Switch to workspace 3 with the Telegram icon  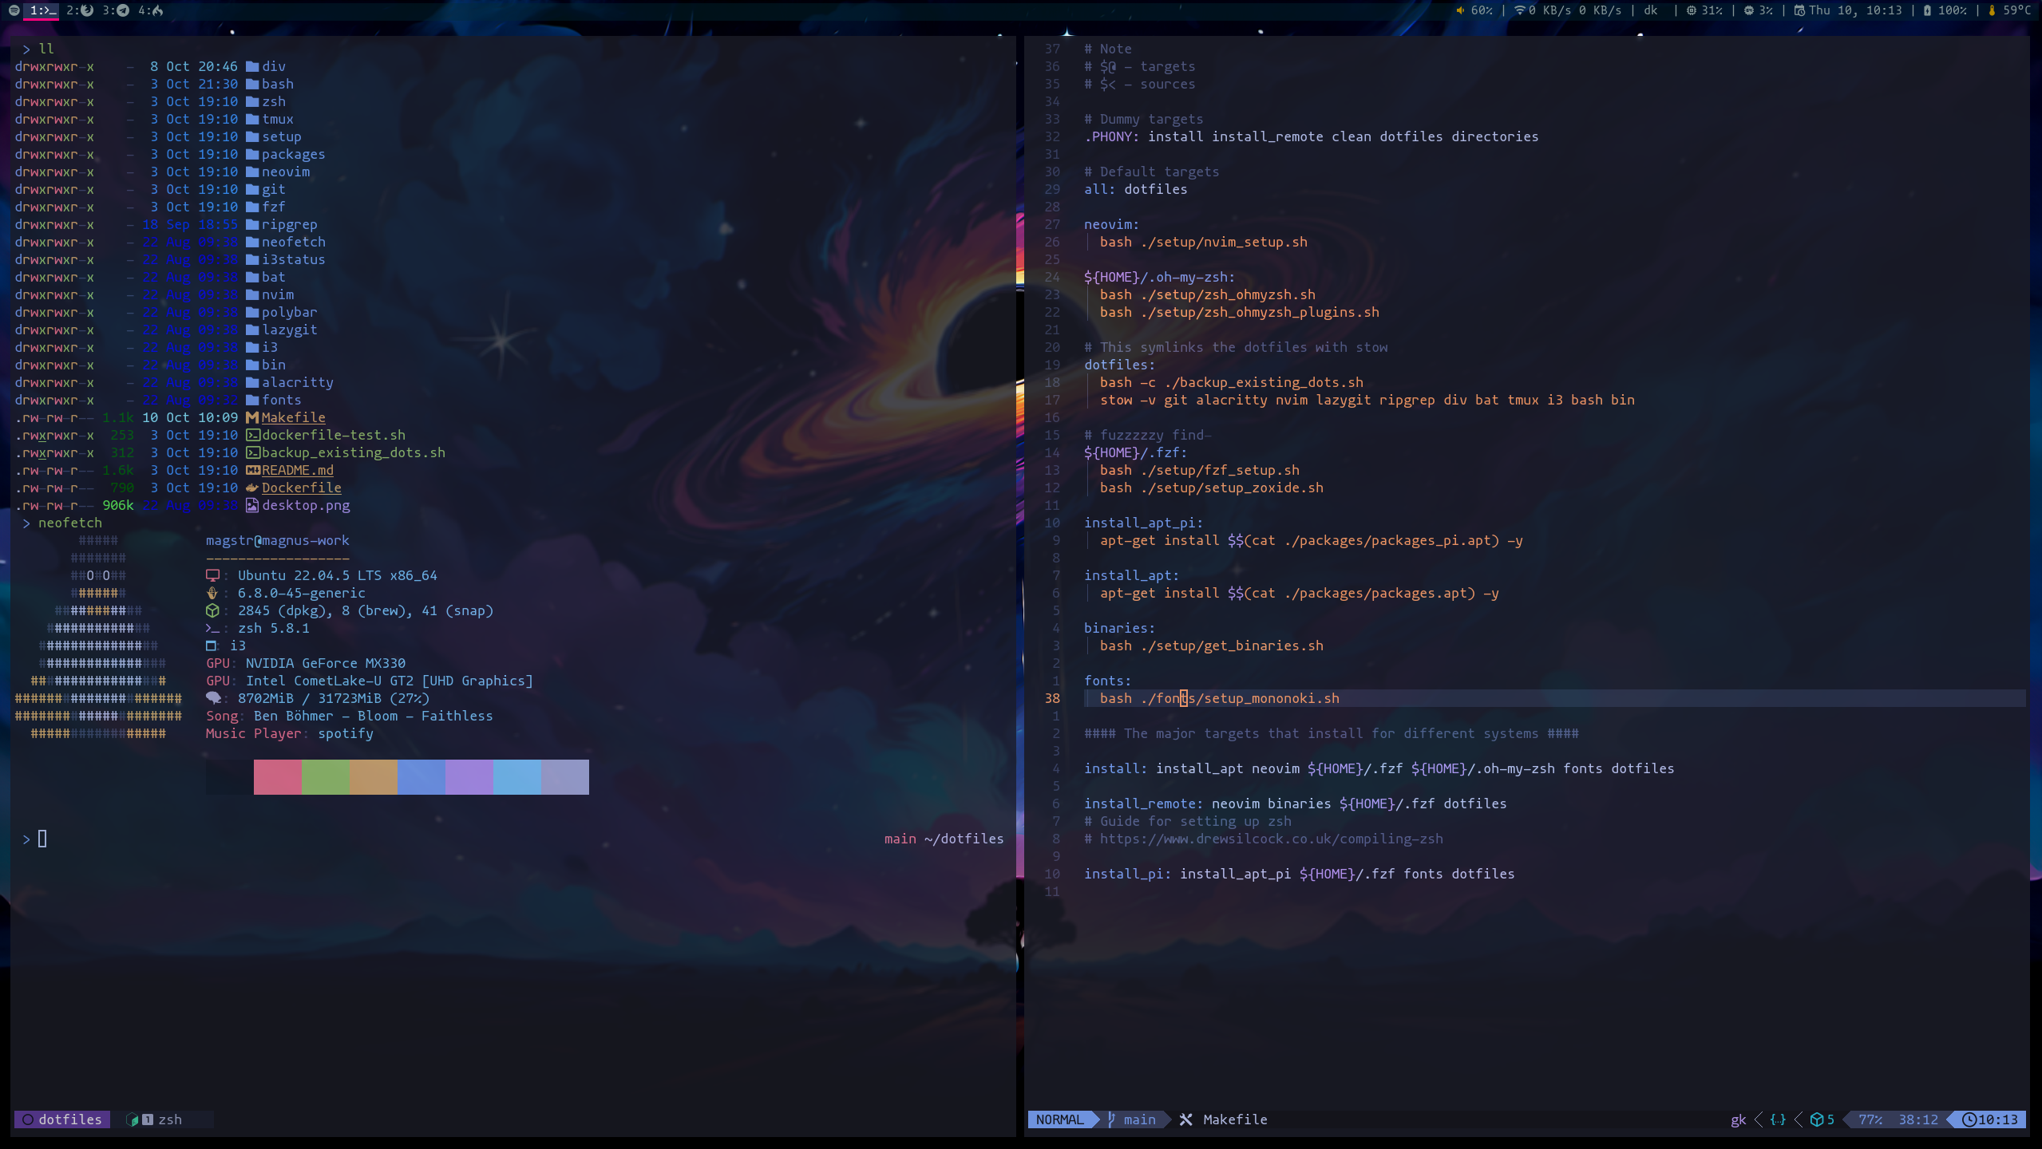click(x=116, y=10)
